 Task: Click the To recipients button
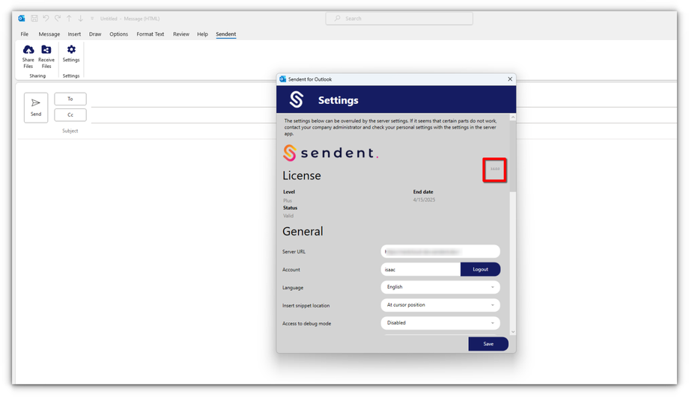point(70,99)
